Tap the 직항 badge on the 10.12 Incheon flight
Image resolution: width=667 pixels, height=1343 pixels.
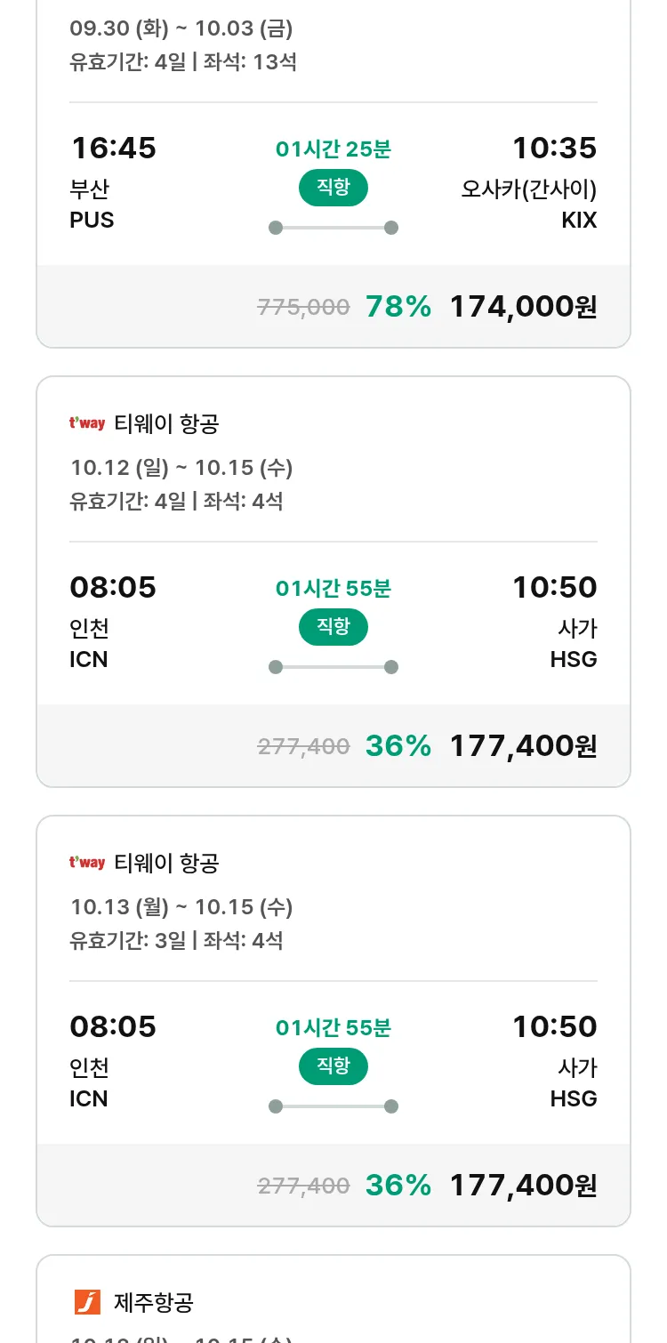333,627
